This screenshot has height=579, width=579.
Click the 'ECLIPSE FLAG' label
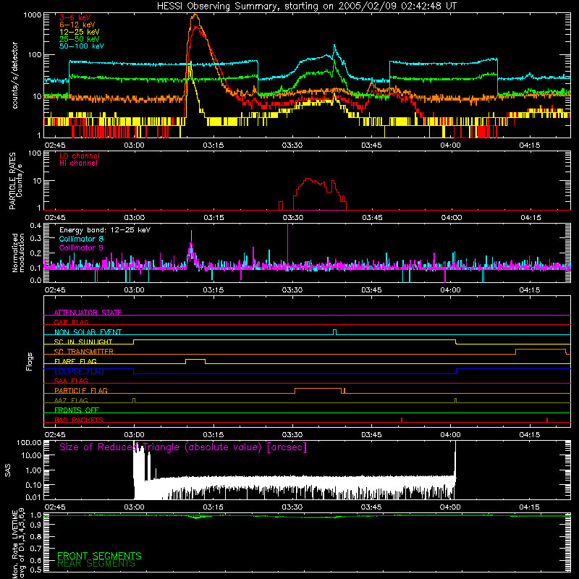(79, 371)
